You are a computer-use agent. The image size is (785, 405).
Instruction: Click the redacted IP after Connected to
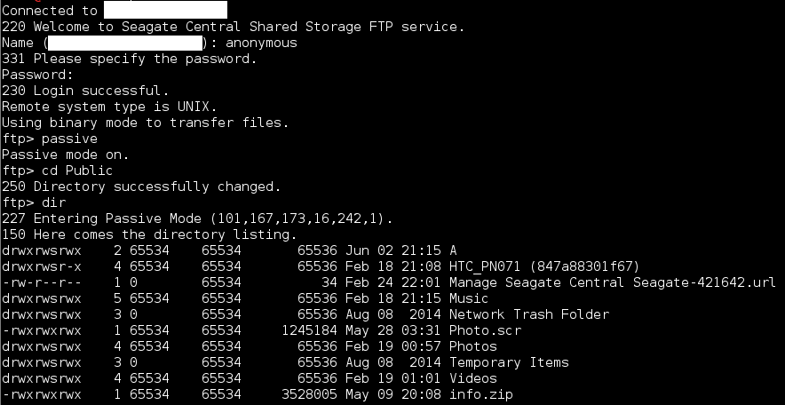pos(165,11)
